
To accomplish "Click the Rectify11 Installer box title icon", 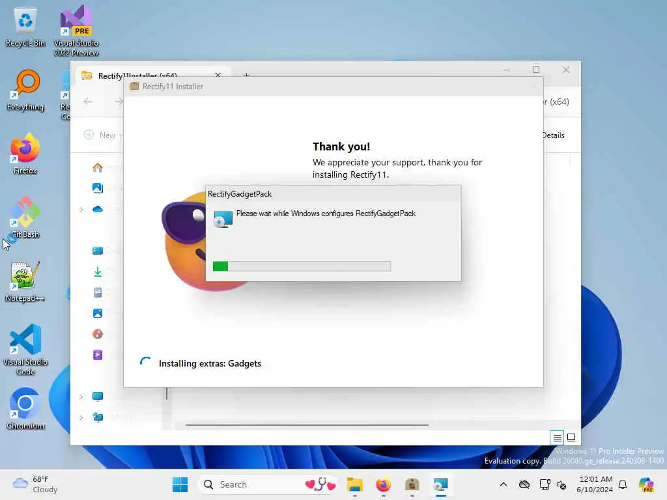I will [x=134, y=87].
